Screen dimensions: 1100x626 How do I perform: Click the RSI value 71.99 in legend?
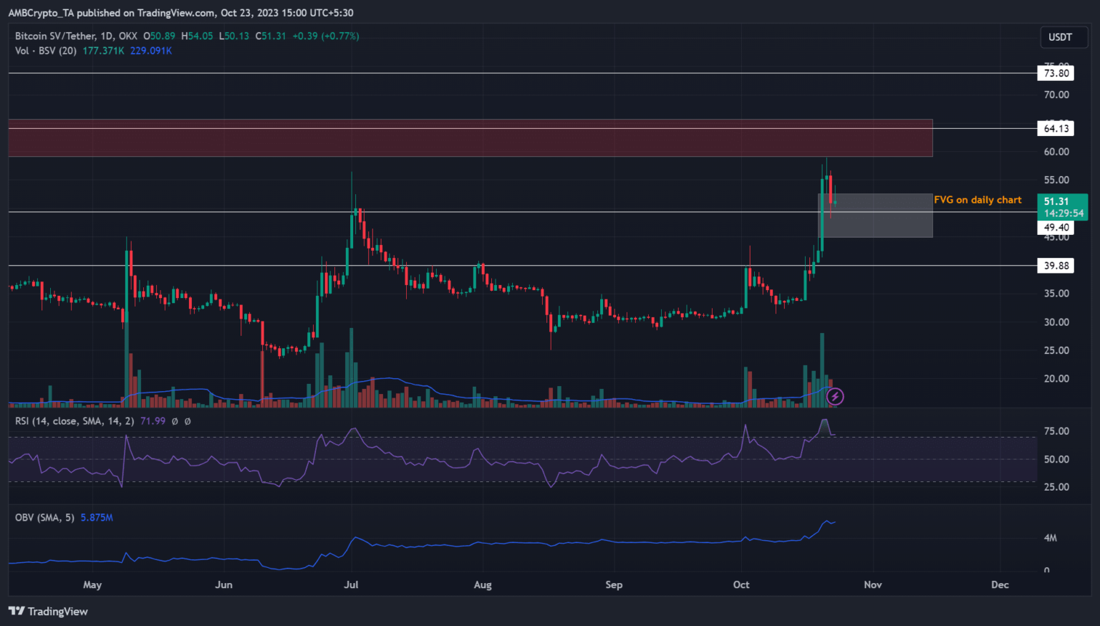click(153, 421)
